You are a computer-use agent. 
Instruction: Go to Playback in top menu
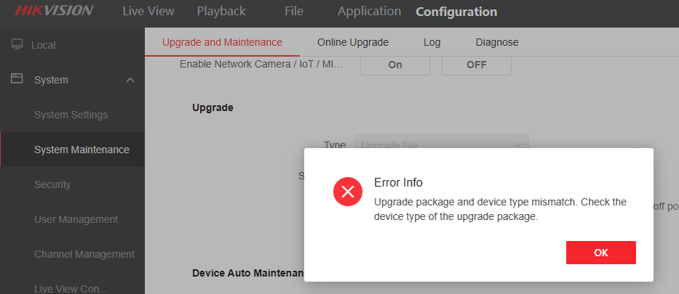[x=221, y=12]
